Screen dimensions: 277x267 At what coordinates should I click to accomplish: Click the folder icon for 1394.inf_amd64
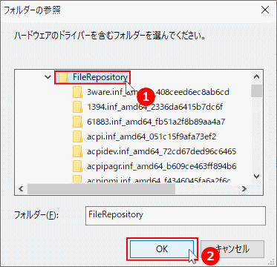[78, 108]
